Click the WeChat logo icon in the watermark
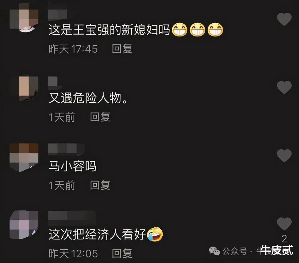Image resolution: width=299 pixels, height=263 pixels. pyautogui.click(x=214, y=251)
